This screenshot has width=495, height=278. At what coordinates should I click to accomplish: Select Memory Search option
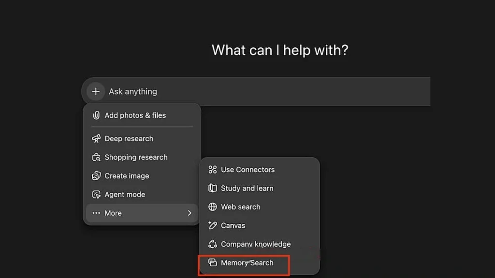click(247, 263)
